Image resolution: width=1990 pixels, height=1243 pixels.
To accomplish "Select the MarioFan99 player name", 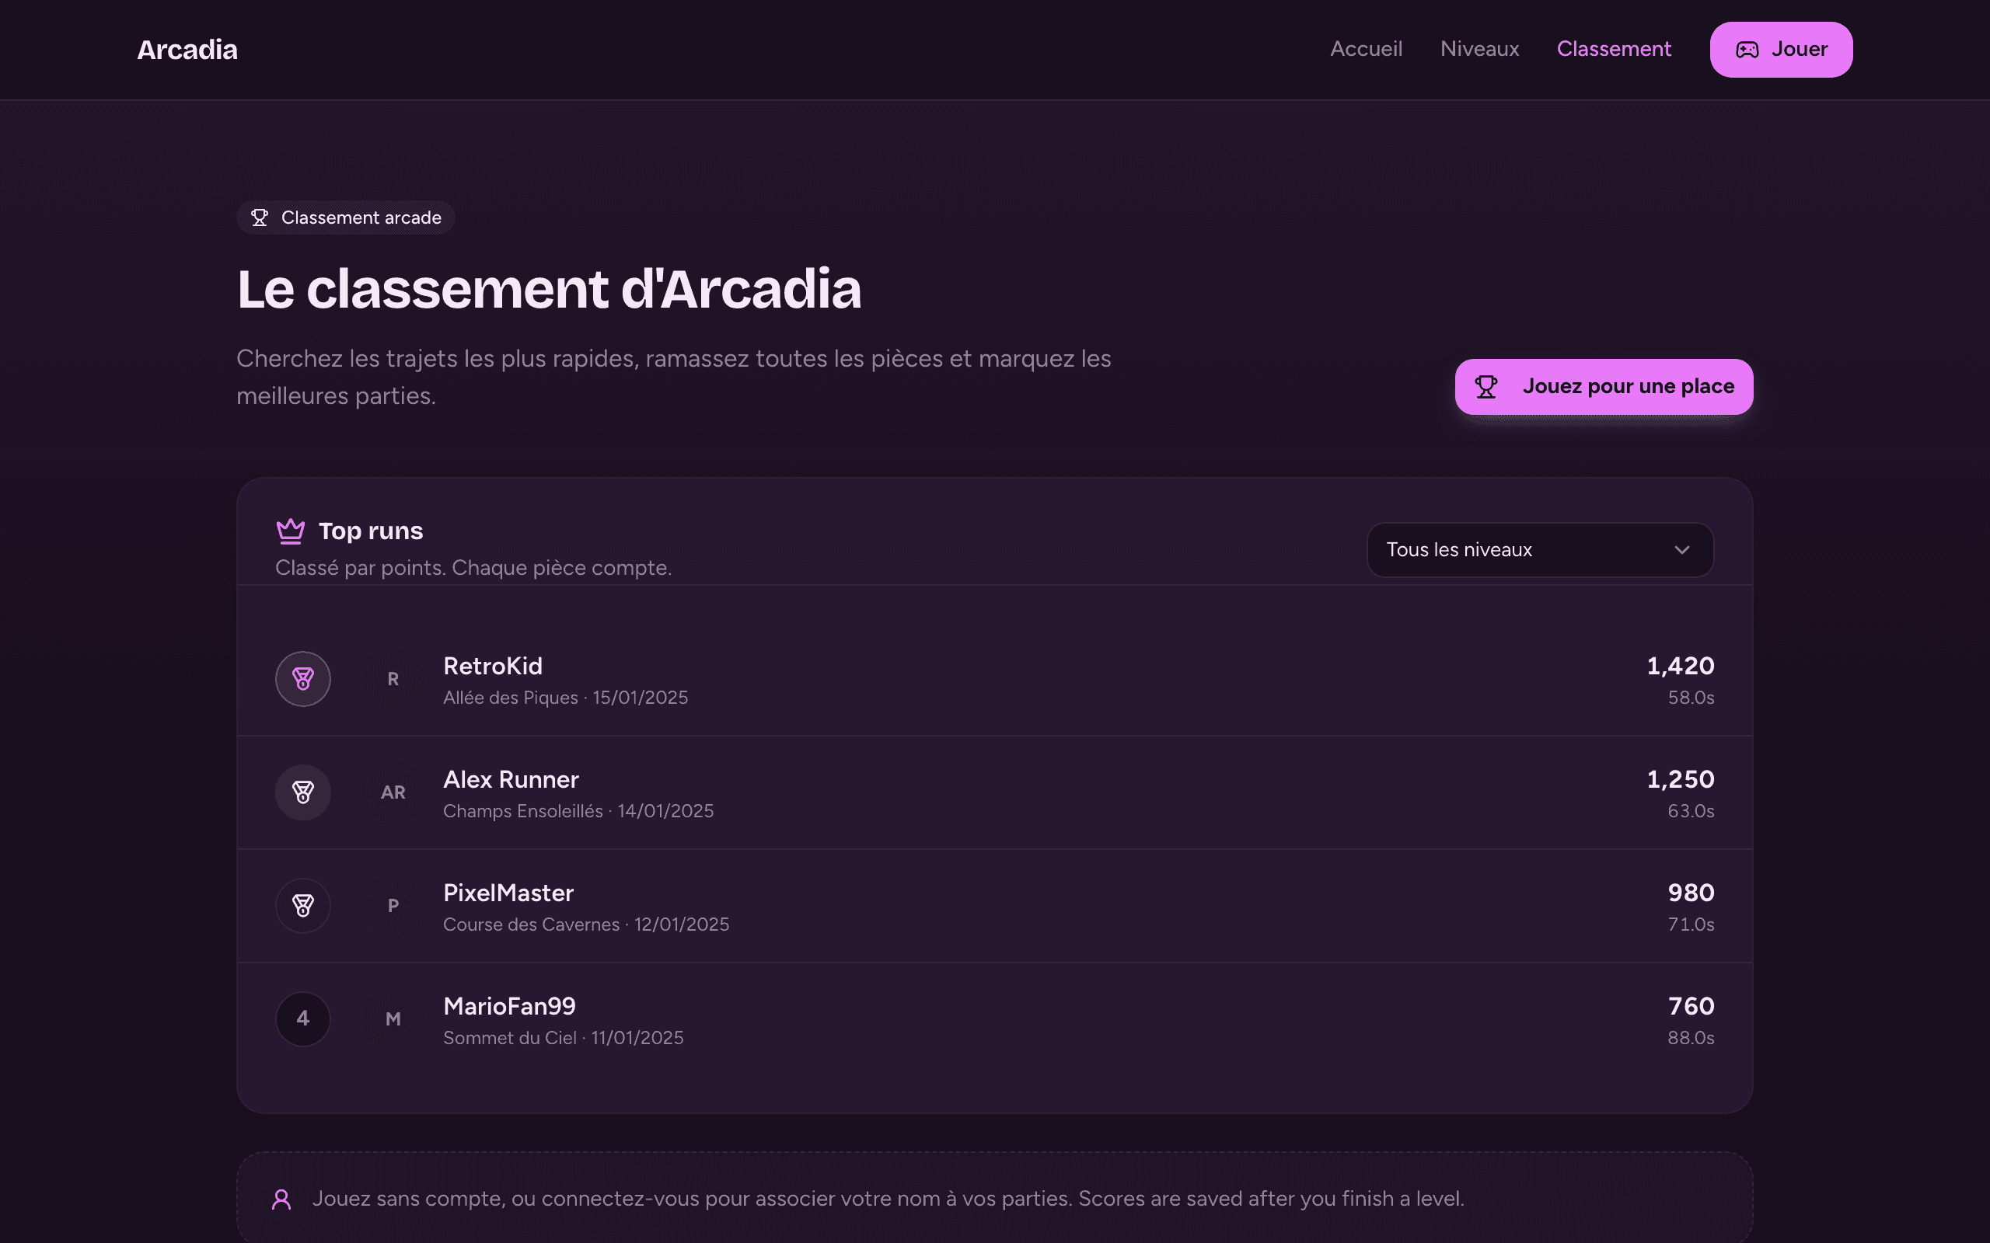I will click(x=509, y=1006).
